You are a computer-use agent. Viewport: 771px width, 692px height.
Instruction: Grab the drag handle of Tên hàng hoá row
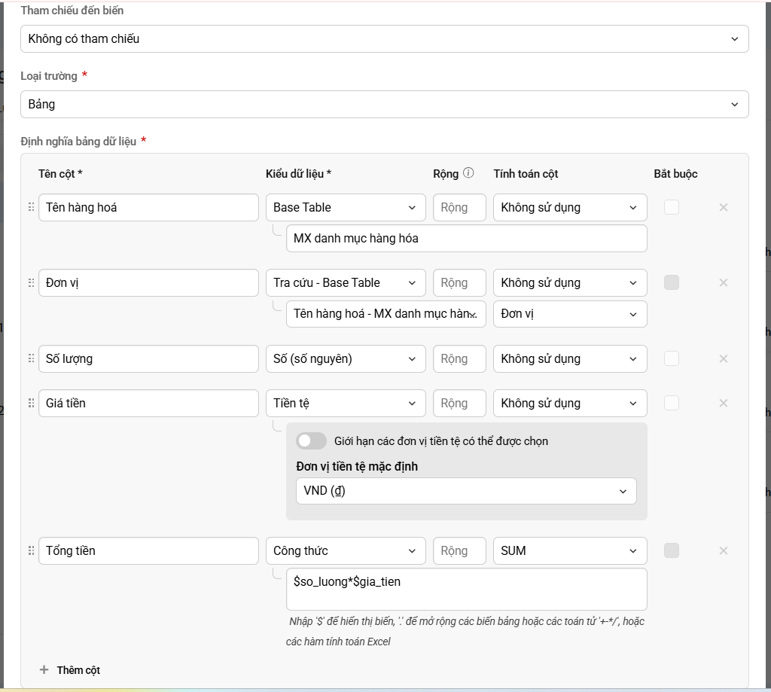[31, 207]
